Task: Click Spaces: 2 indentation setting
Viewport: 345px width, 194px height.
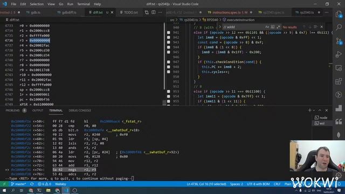Action: click(237, 184)
